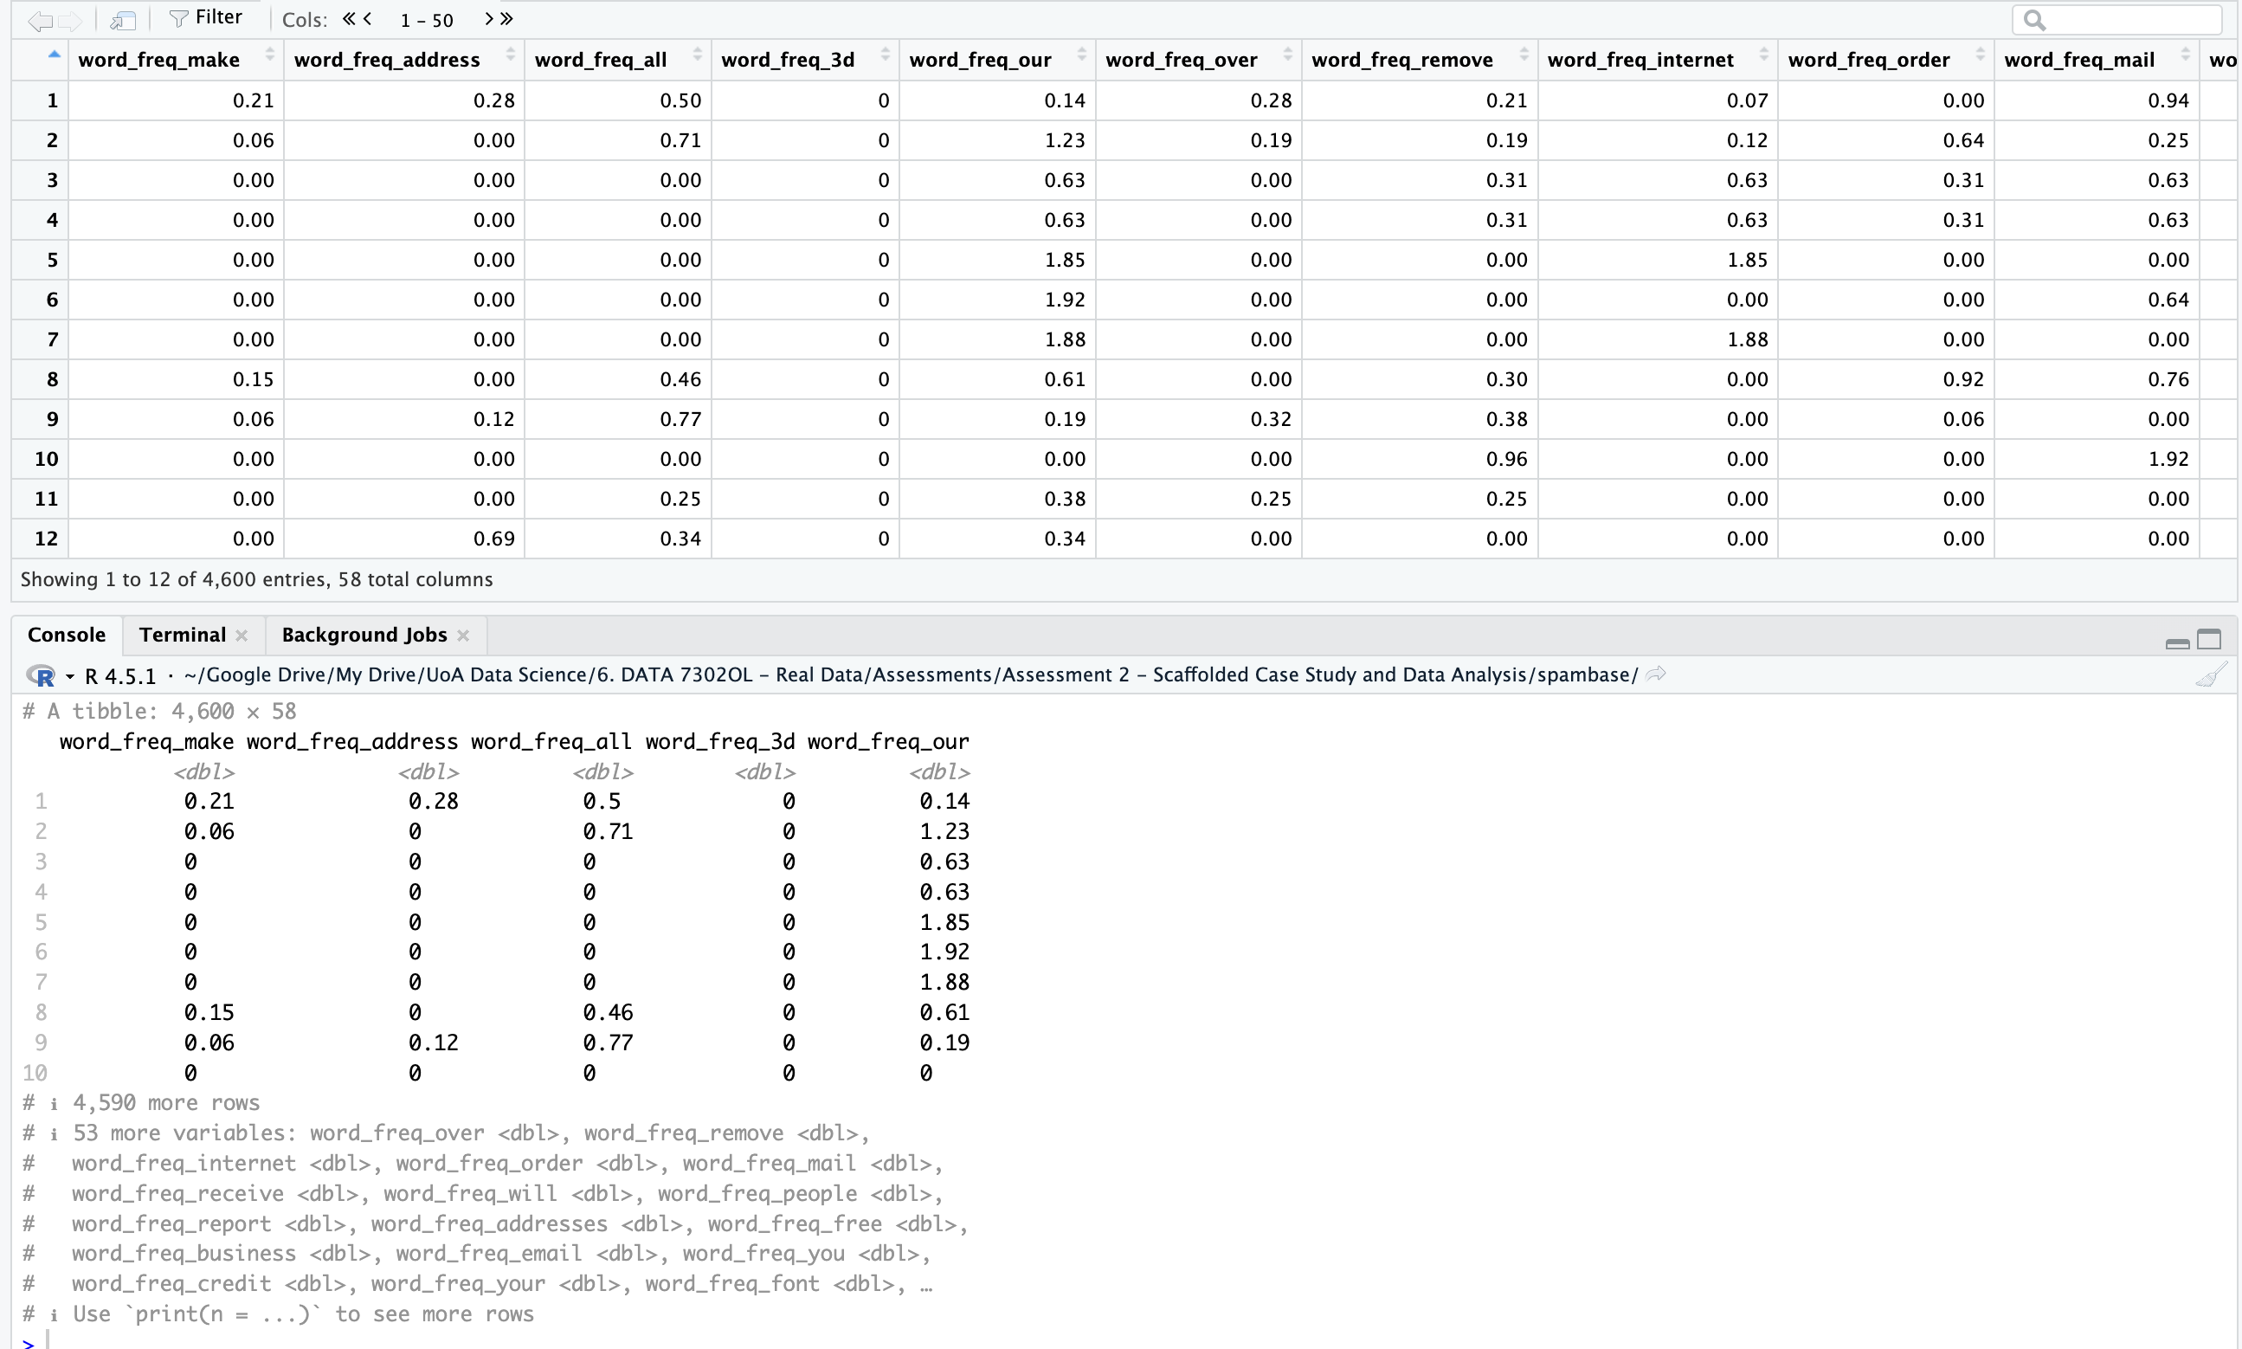Click the word_freq_mail column header
Viewport: 2242px width, 1349px height.
2078,60
